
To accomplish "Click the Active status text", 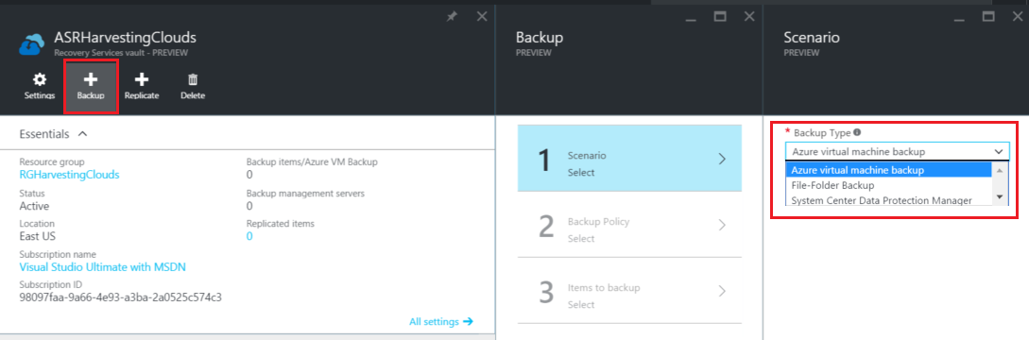I will coord(35,205).
